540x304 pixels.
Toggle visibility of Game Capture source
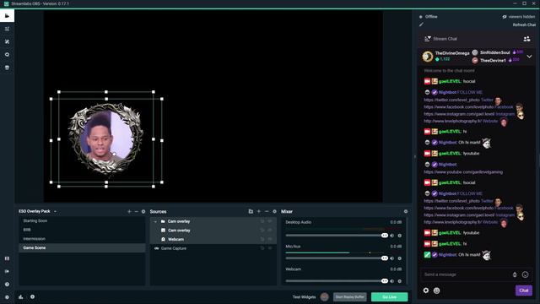(270, 248)
